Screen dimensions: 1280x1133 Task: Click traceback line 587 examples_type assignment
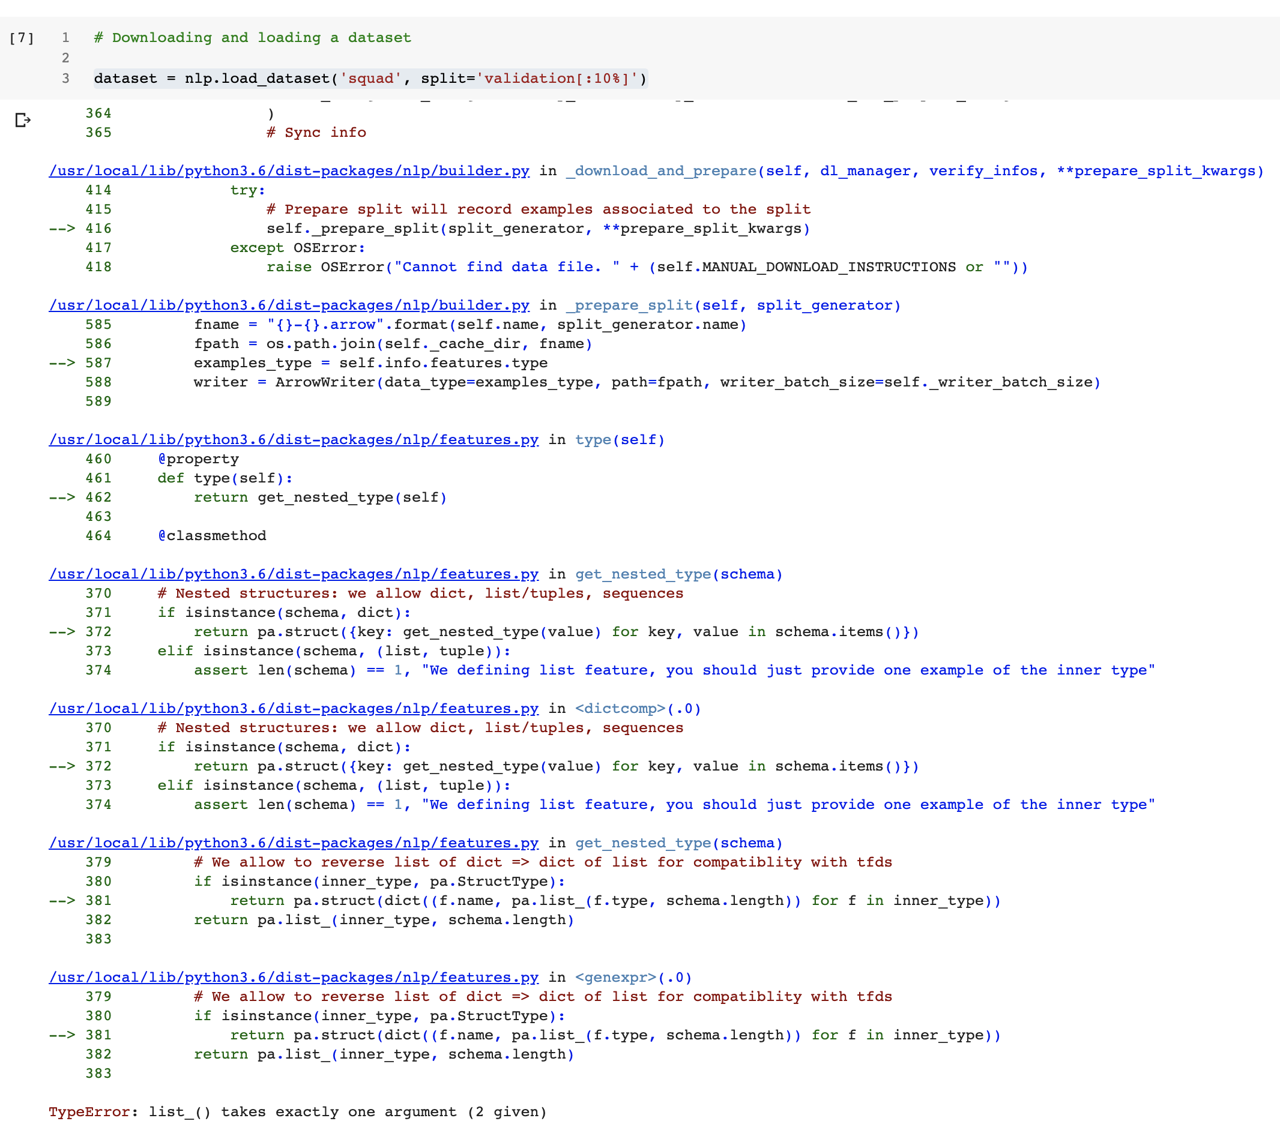(x=370, y=363)
